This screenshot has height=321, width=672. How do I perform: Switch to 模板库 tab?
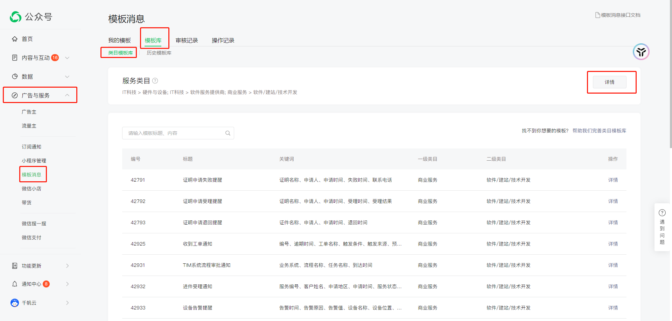(153, 41)
